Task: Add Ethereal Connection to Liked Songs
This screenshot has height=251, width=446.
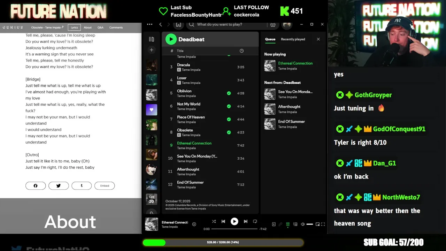Action: pyautogui.click(x=194, y=224)
